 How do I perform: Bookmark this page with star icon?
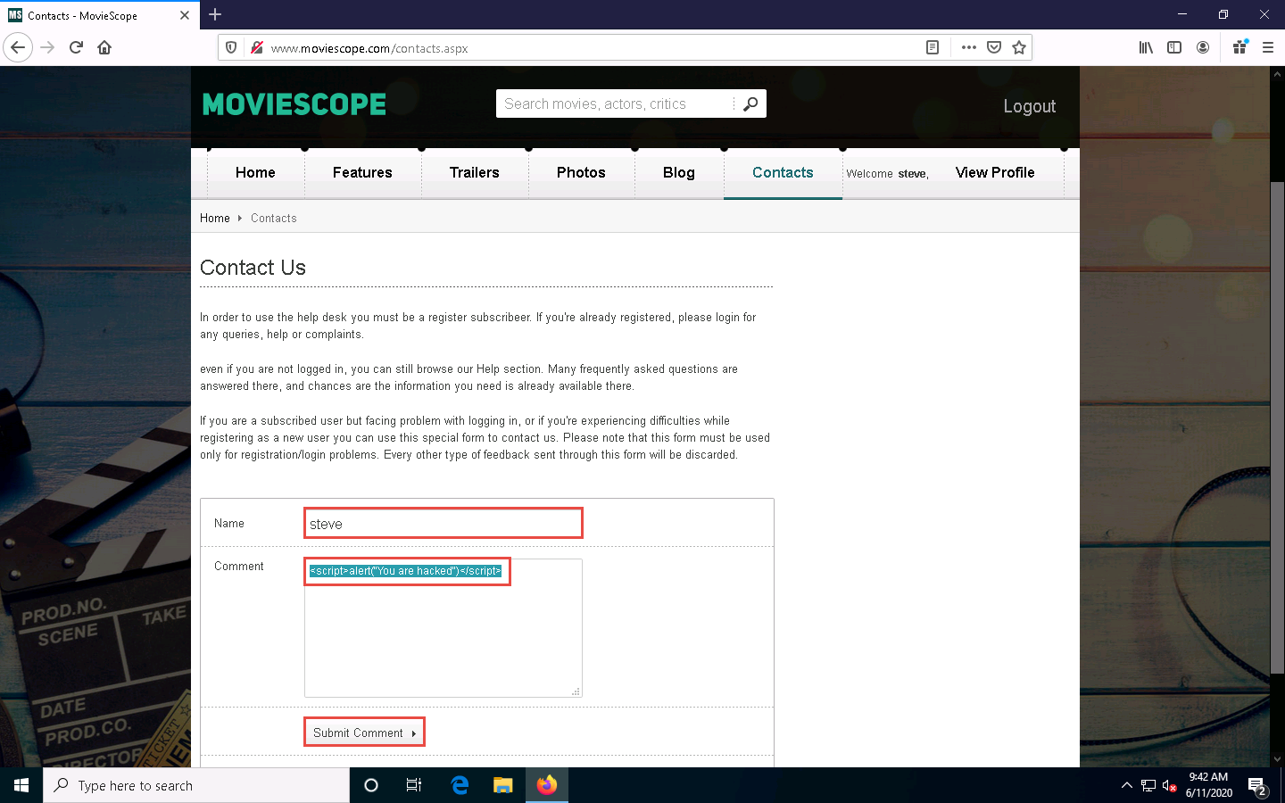tap(1019, 47)
